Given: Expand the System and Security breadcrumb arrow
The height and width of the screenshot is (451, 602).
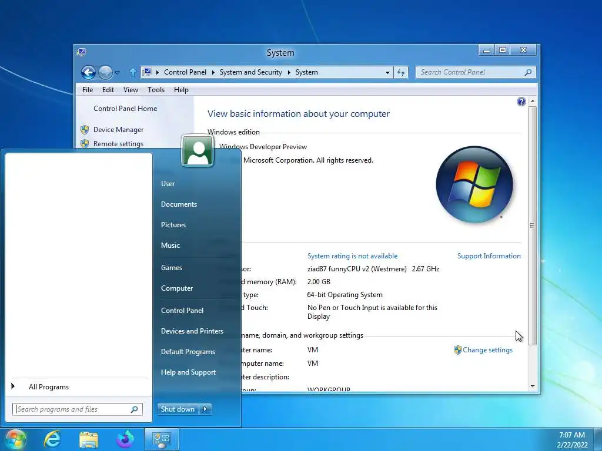Looking at the screenshot, I should tap(289, 72).
